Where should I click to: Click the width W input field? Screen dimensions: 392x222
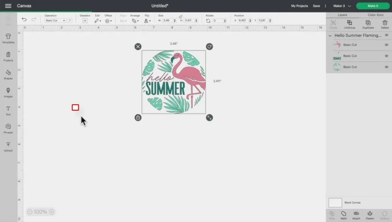(167, 21)
